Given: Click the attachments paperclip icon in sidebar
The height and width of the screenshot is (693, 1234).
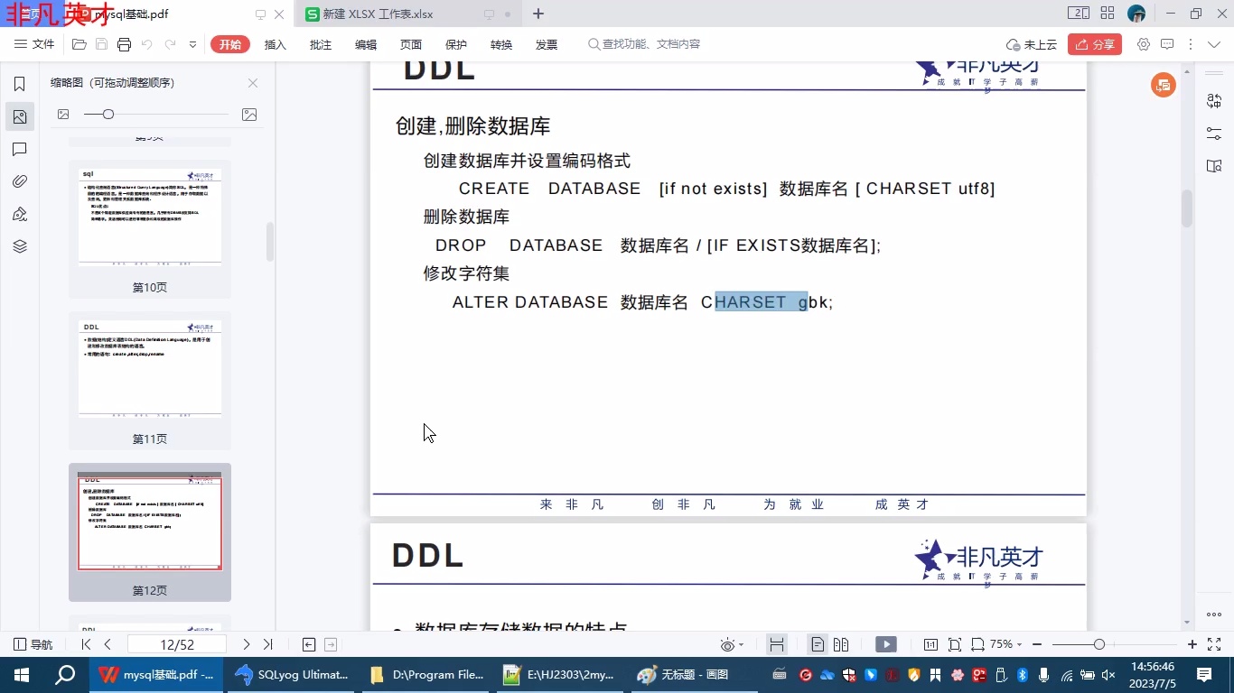Looking at the screenshot, I should [x=20, y=181].
